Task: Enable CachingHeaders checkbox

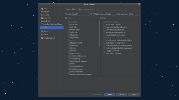Action: coord(69,66)
